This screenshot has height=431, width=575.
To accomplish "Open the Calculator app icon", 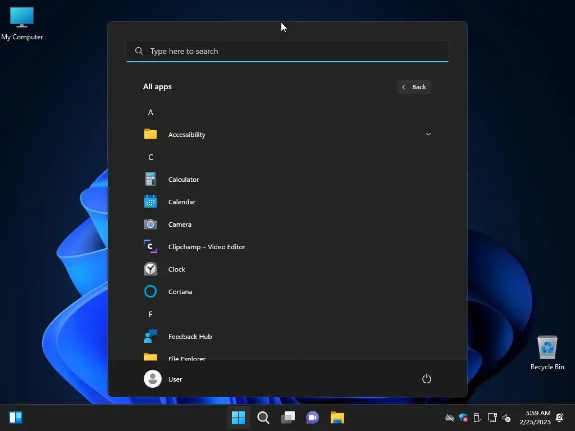I will pyautogui.click(x=150, y=179).
